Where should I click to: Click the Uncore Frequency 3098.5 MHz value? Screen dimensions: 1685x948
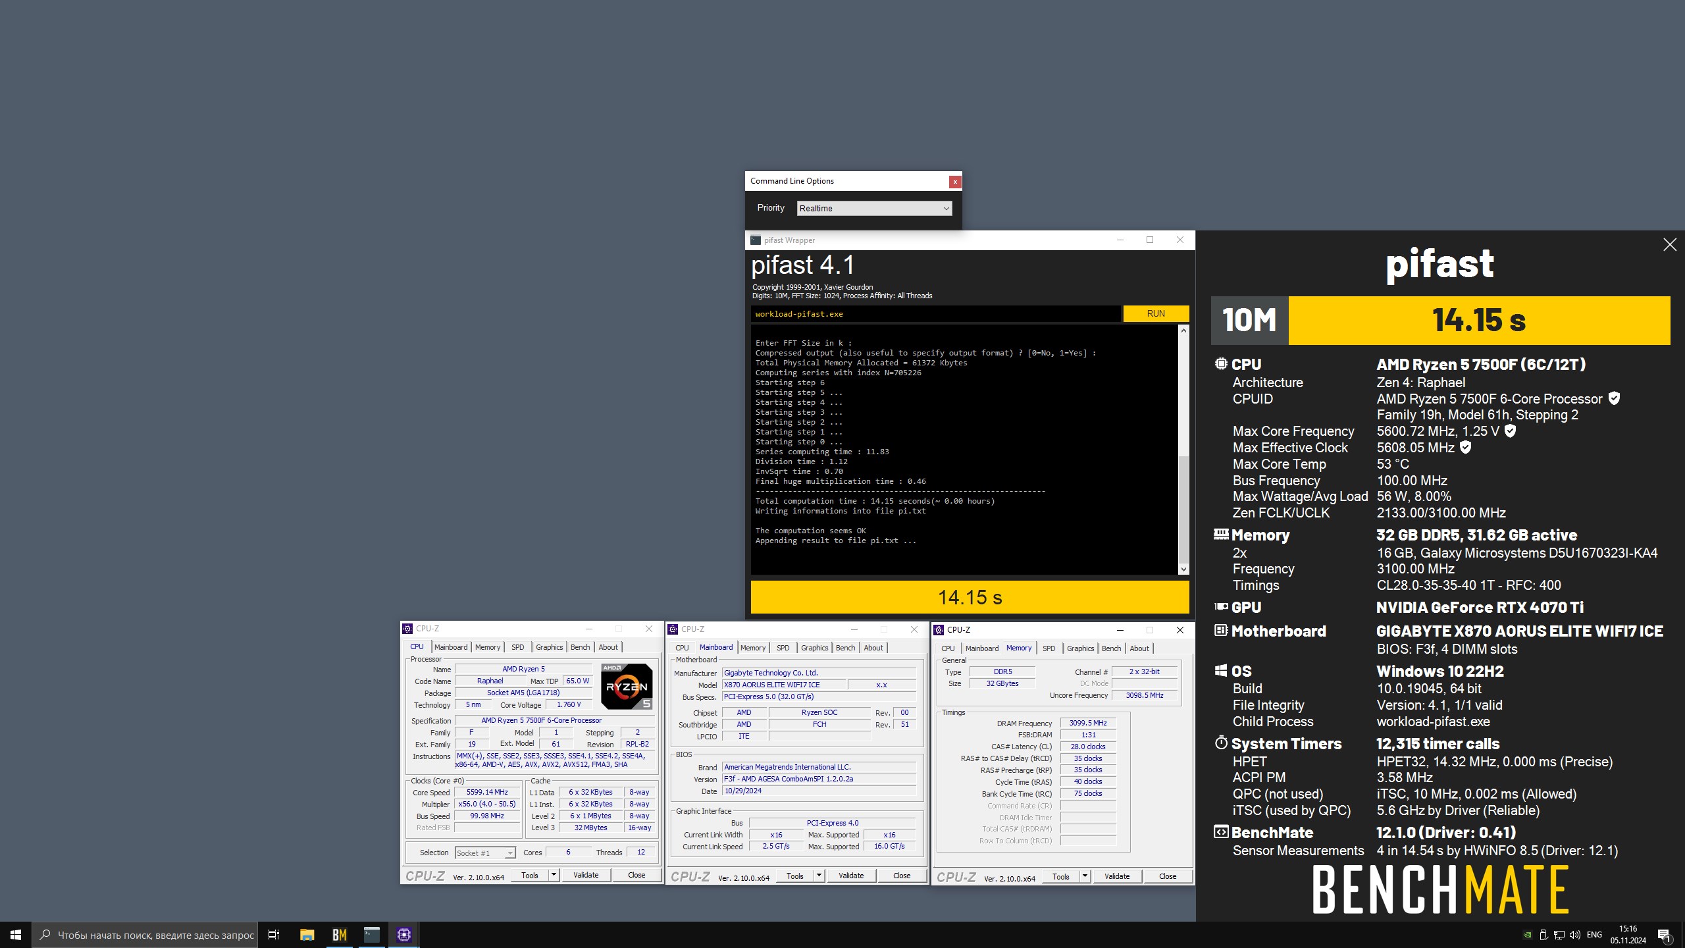[1144, 695]
